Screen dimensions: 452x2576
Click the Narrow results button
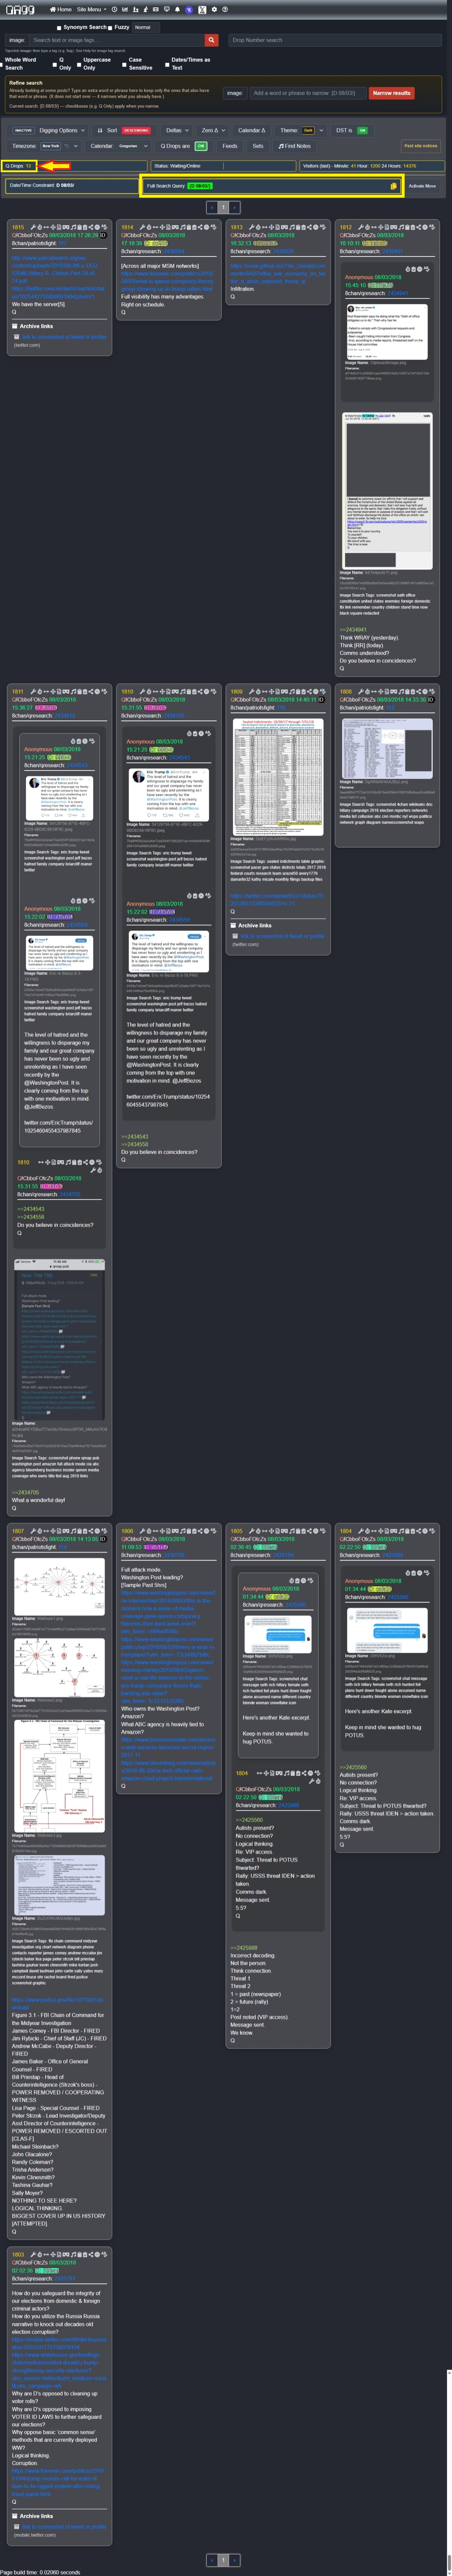coord(391,93)
